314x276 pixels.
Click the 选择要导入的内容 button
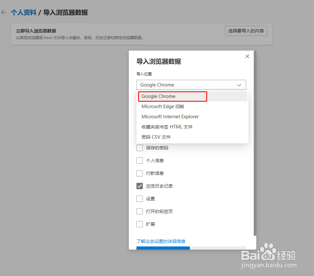point(246,31)
